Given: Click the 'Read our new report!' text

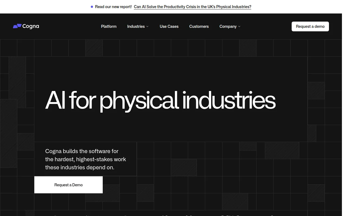Looking at the screenshot, I should click(113, 7).
